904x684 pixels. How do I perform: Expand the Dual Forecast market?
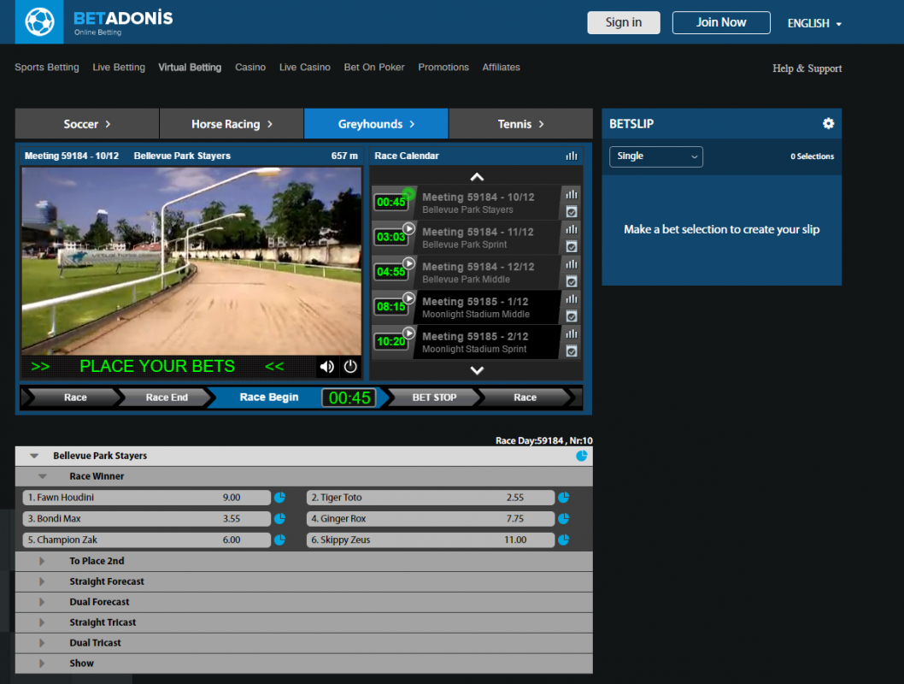click(42, 602)
